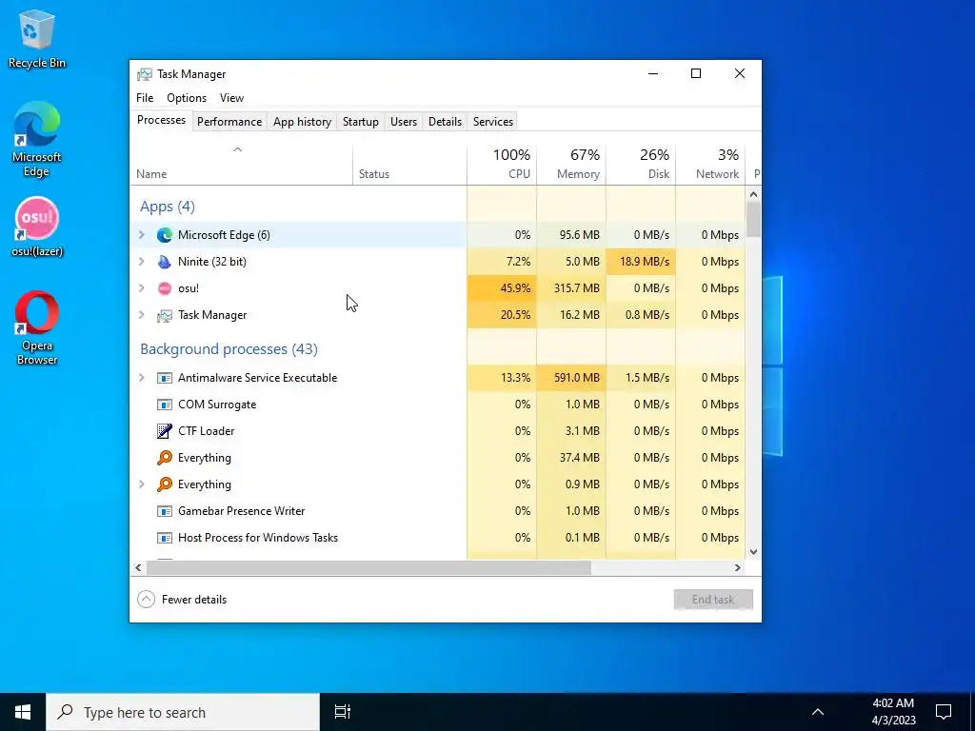Screen dimensions: 975x731
Task: Switch to the Startup tab
Action: 361,122
